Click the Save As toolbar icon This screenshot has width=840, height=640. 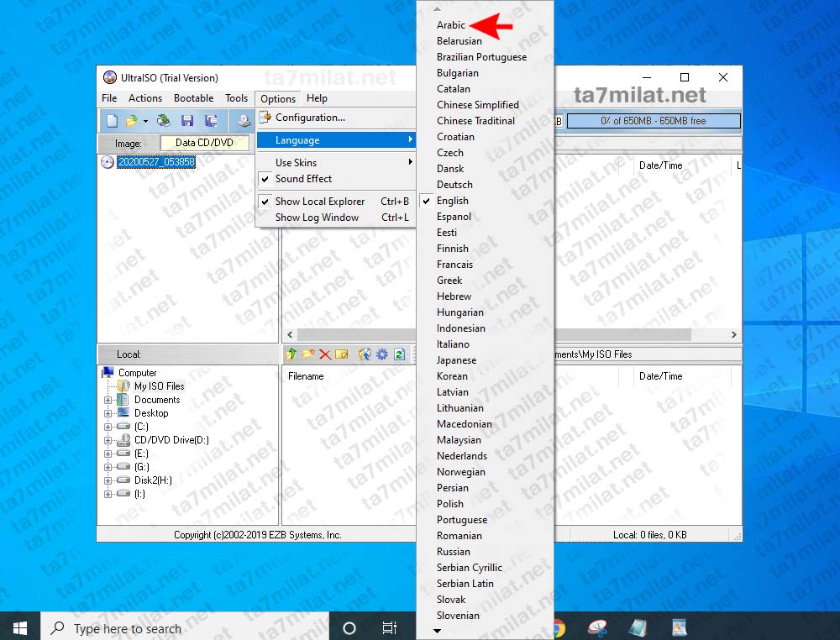pyautogui.click(x=211, y=121)
